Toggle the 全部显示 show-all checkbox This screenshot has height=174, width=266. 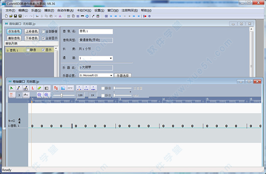click(x=43, y=38)
